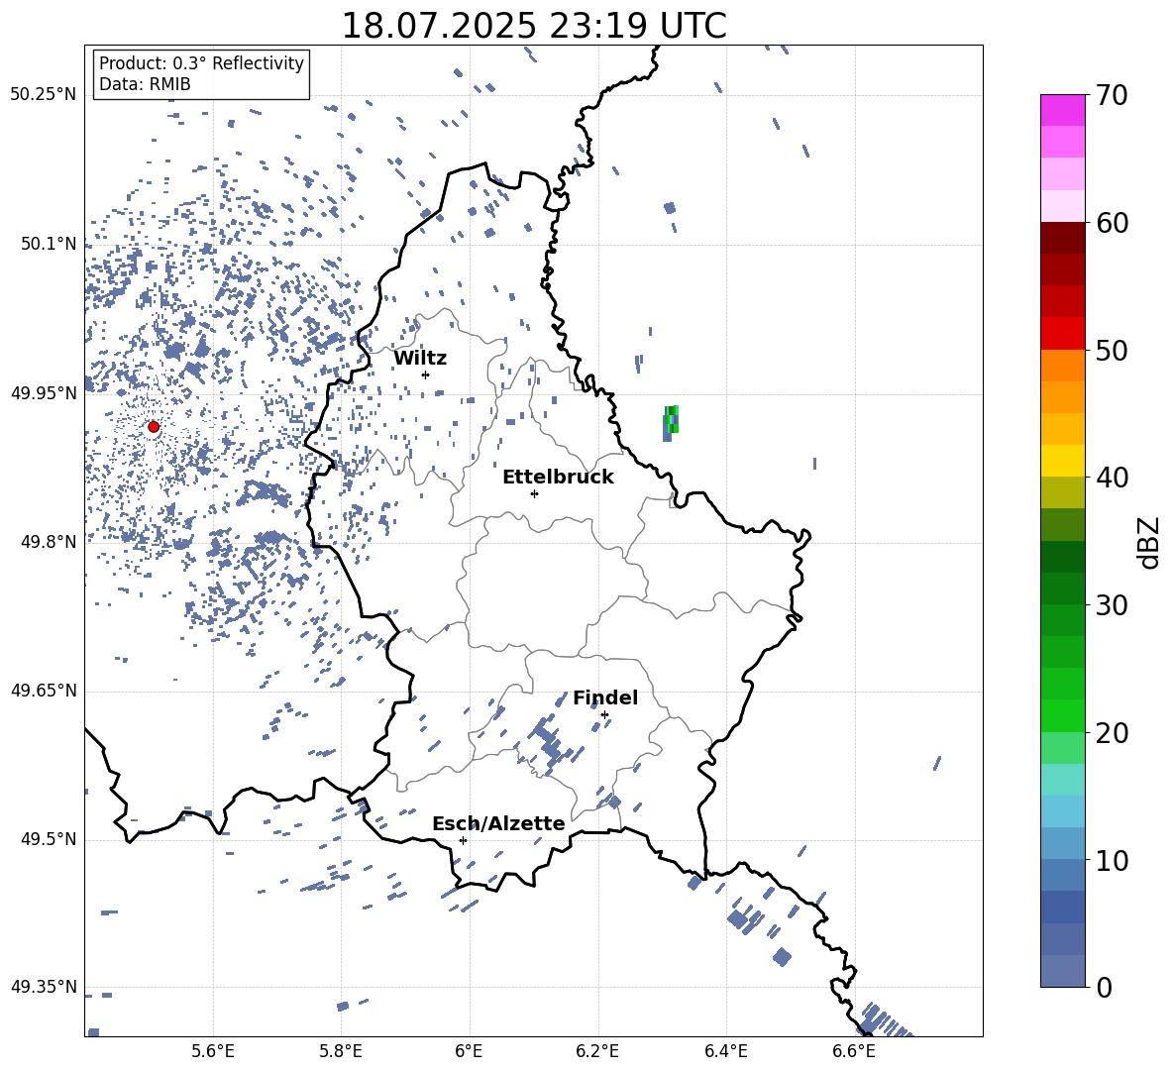Click the red color band at 50 dBZ
The width and height of the screenshot is (1173, 1071).
point(1063,334)
